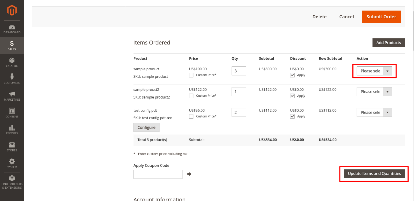
Task: Click the Submit Order button
Action: (x=381, y=17)
